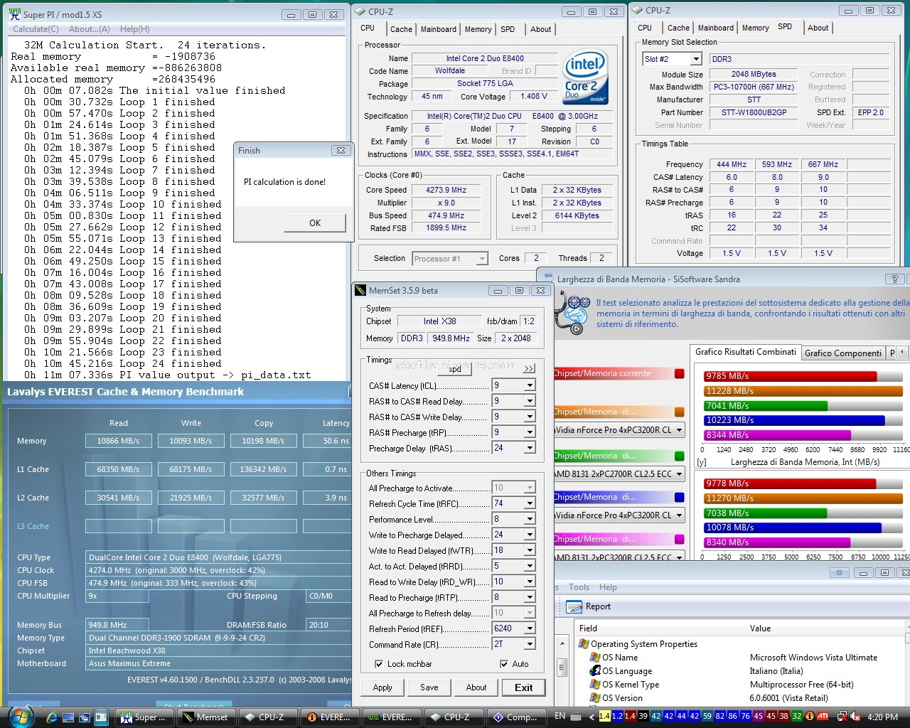The image size is (910, 728).
Task: Switch to About tab in SPD CPU-Z window
Action: tap(818, 28)
